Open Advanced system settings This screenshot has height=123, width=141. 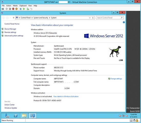coord(14,36)
